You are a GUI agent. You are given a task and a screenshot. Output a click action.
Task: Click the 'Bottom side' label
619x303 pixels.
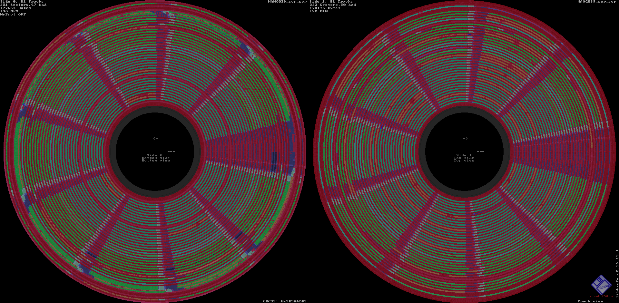point(156,158)
